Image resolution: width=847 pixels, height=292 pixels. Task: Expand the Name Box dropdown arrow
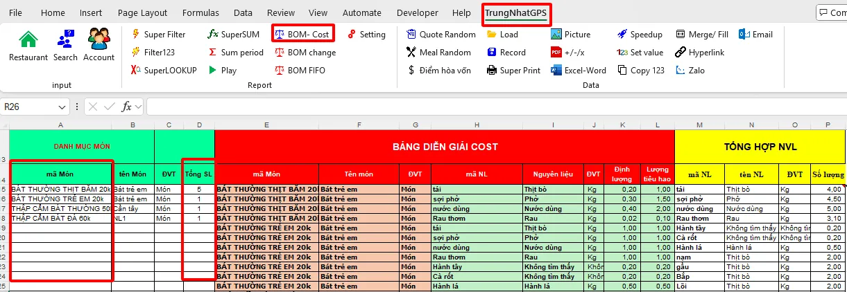pyautogui.click(x=73, y=107)
